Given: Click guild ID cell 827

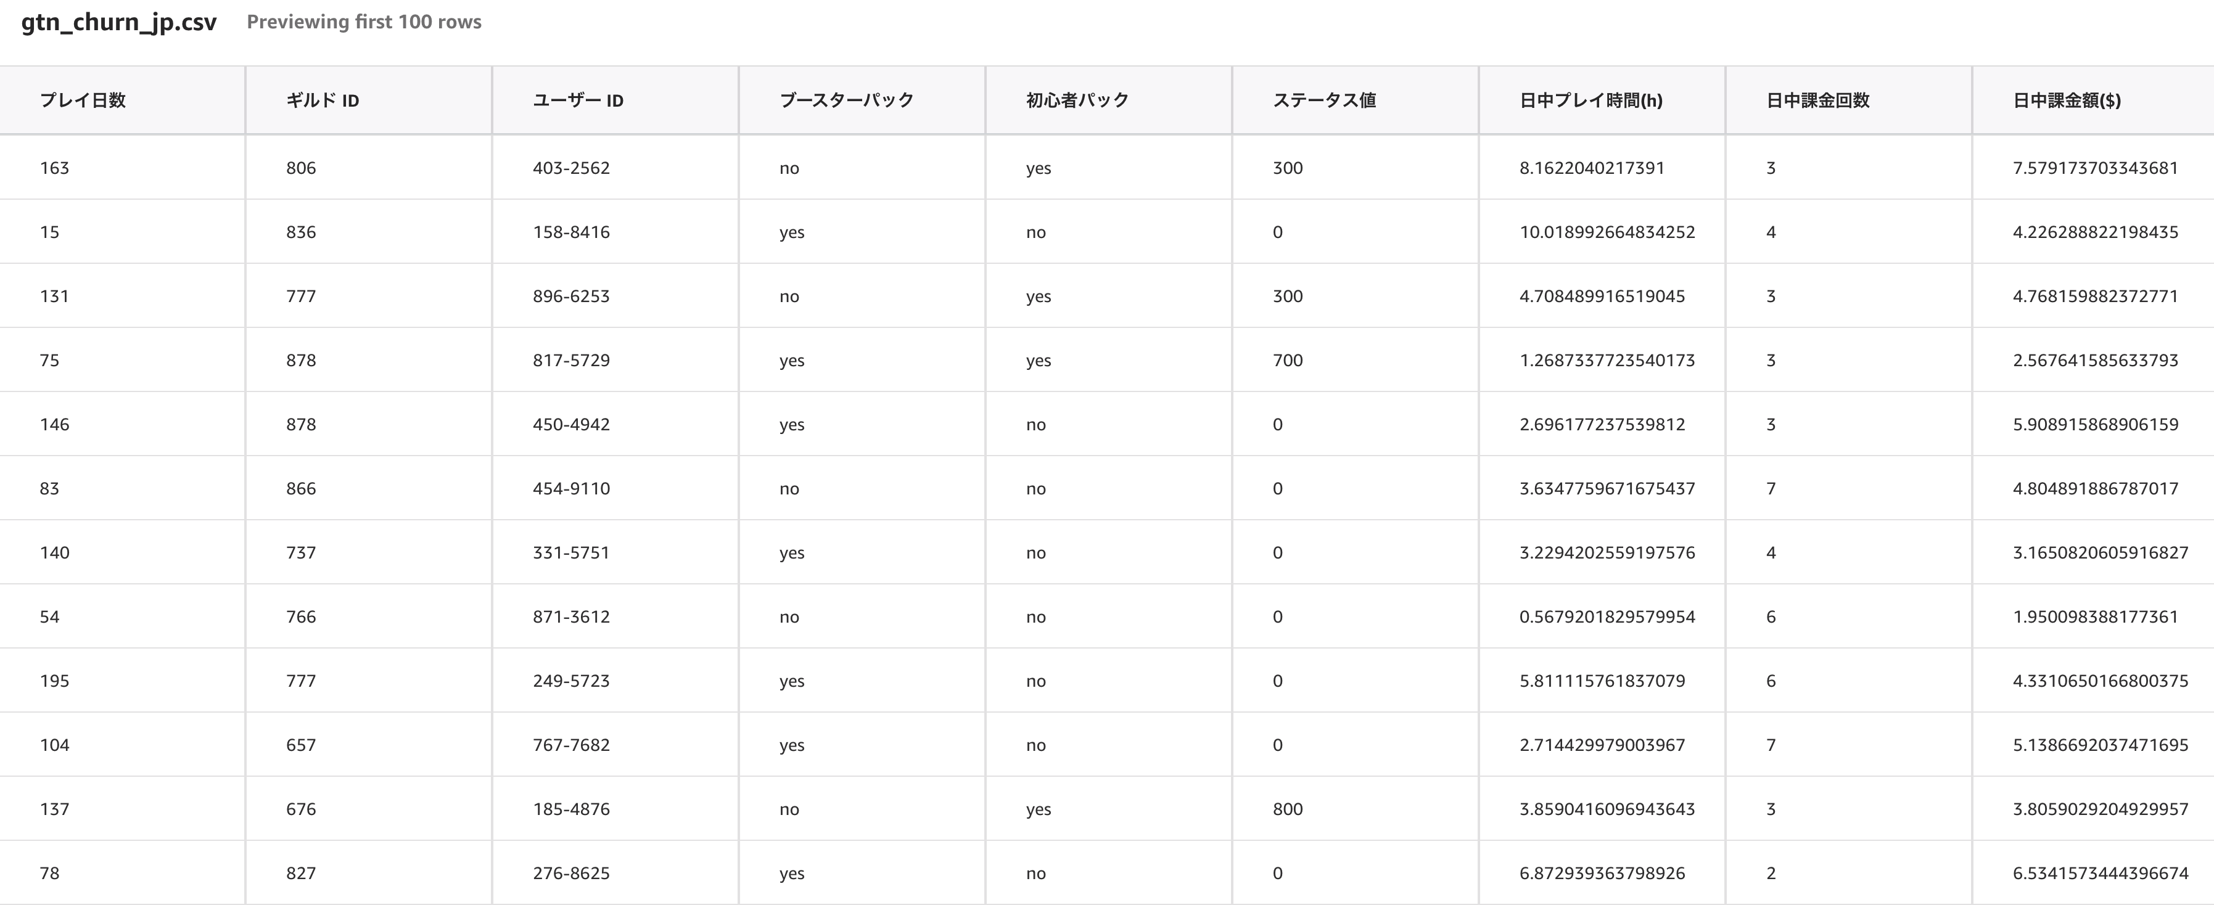Looking at the screenshot, I should click(301, 873).
